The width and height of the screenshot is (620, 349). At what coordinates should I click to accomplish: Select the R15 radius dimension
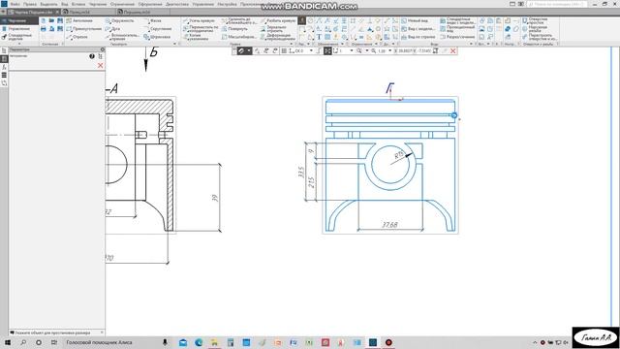tap(399, 154)
